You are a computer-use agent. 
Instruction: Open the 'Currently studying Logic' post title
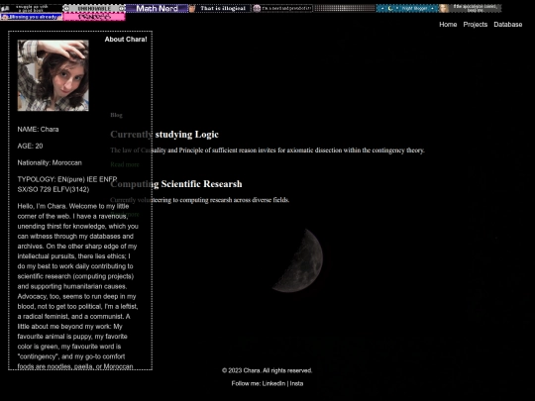(164, 135)
